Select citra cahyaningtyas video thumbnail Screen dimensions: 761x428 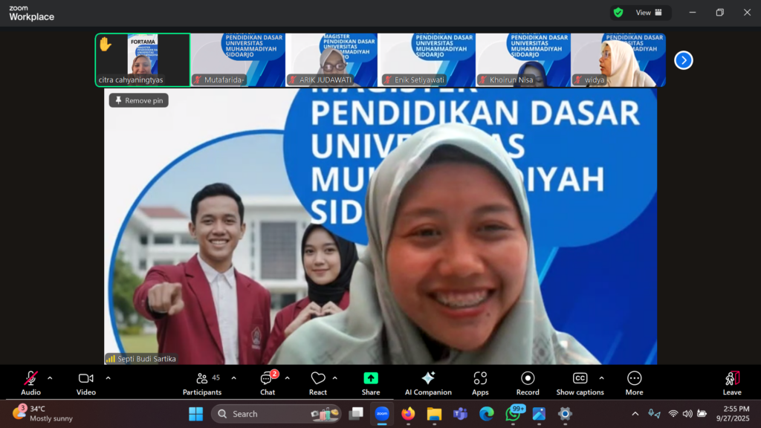(143, 60)
